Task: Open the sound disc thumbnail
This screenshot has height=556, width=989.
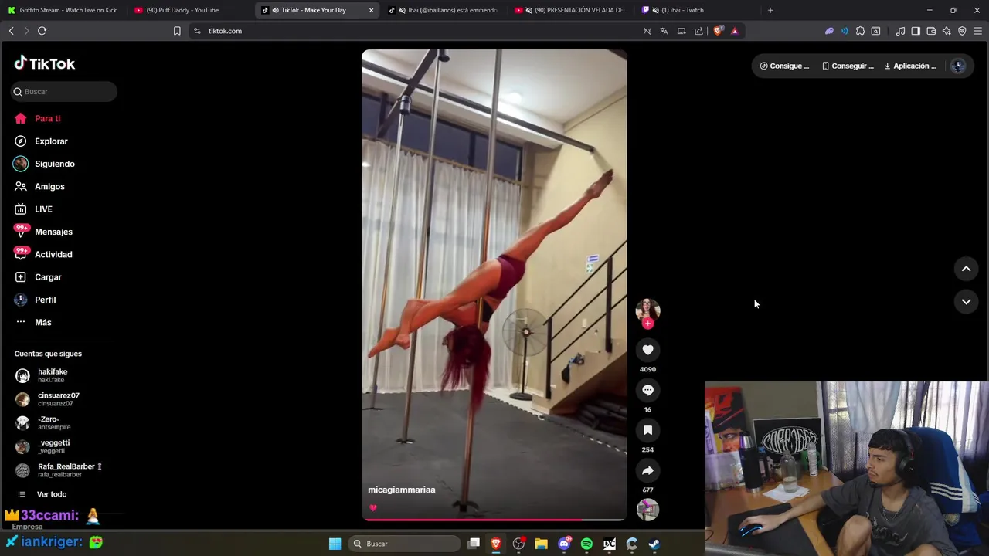Action: [x=647, y=510]
